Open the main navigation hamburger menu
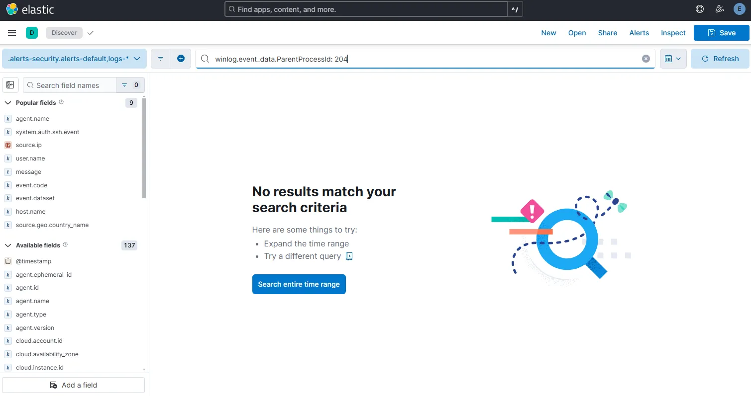Viewport: 751px width, 396px height. [12, 33]
